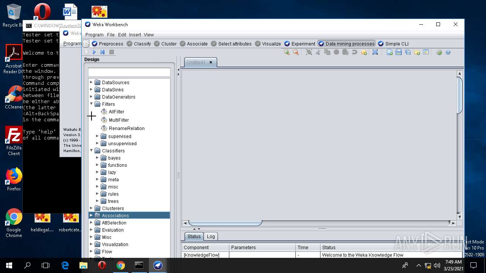Click the zoom in toolbar icon
The image size is (486, 273).
(x=287, y=52)
